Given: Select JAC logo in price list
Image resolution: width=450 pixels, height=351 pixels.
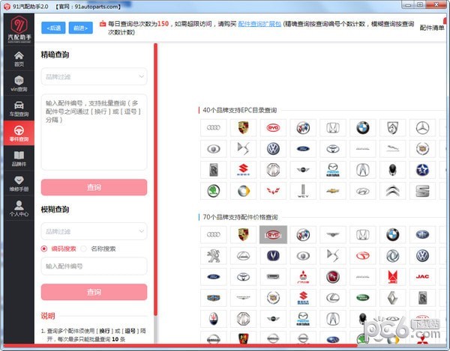Looking at the screenshot, I should point(422,277).
